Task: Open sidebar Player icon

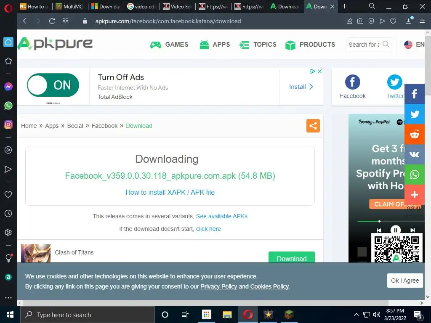Action: click(x=8, y=150)
